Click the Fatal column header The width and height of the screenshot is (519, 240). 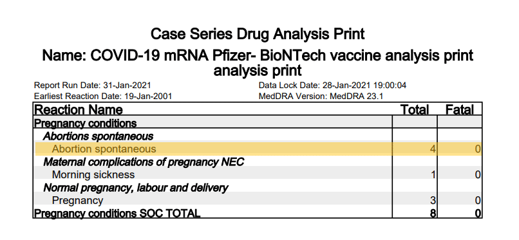pos(459,109)
